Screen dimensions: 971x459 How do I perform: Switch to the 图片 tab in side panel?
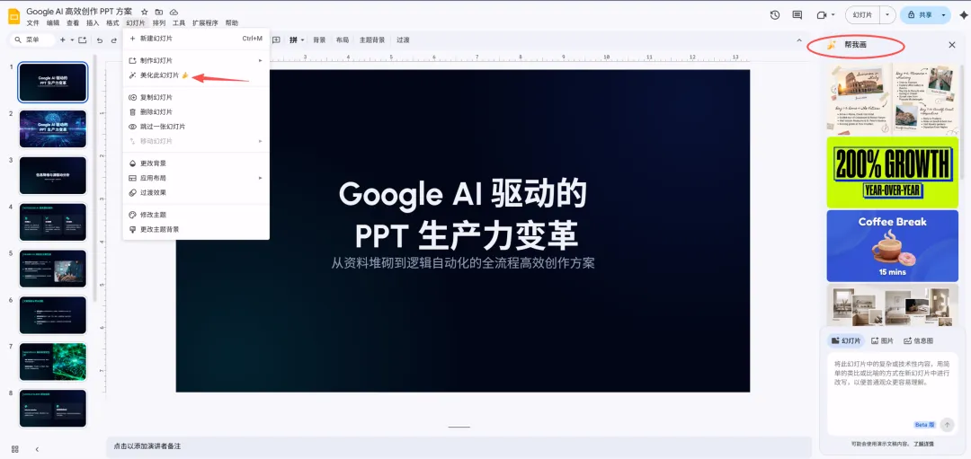pyautogui.click(x=883, y=340)
